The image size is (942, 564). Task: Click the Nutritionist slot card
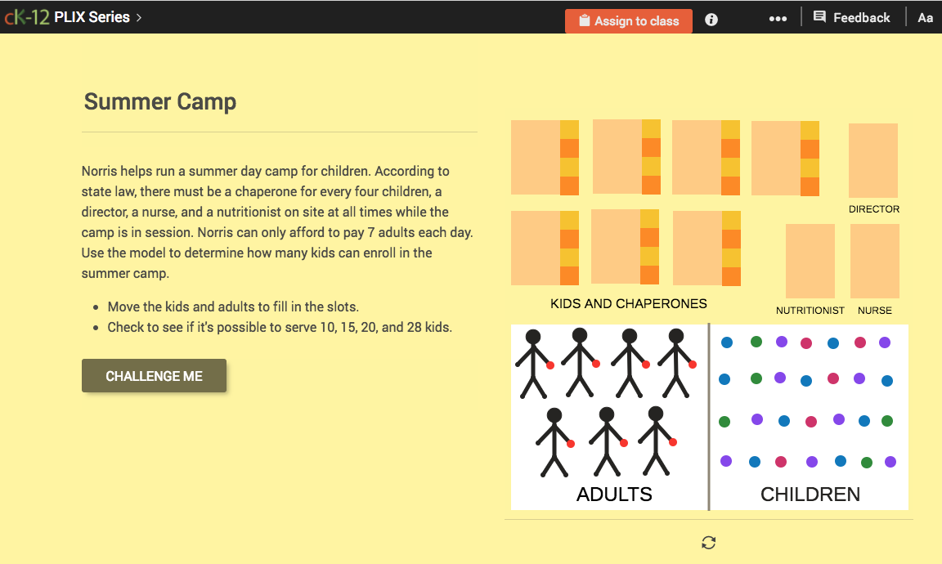pos(810,260)
